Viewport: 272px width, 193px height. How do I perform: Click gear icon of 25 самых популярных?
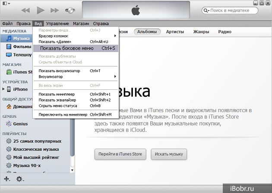coord(9,141)
